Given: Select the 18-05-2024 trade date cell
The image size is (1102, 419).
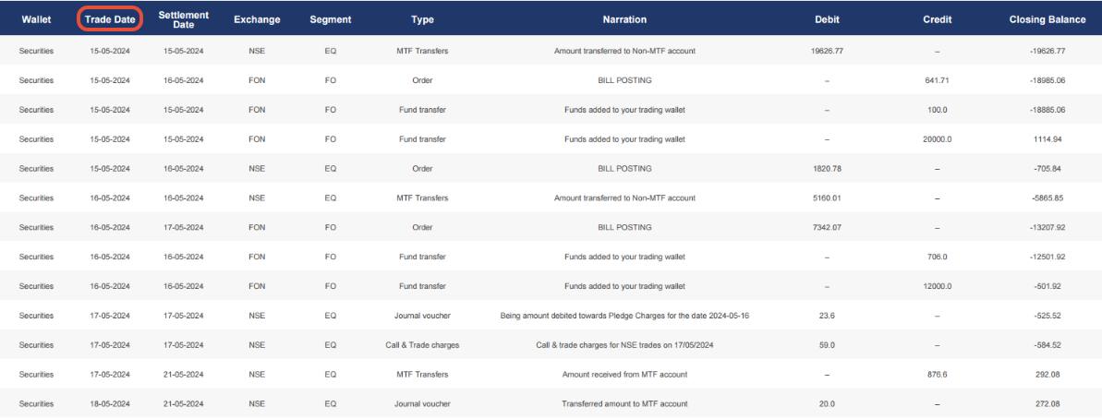Looking at the screenshot, I should (110, 404).
